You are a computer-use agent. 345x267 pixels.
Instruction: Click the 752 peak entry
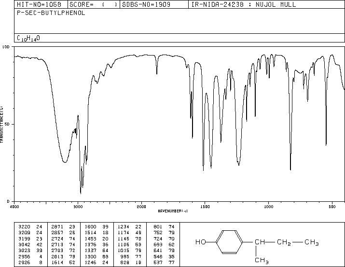coord(164,233)
